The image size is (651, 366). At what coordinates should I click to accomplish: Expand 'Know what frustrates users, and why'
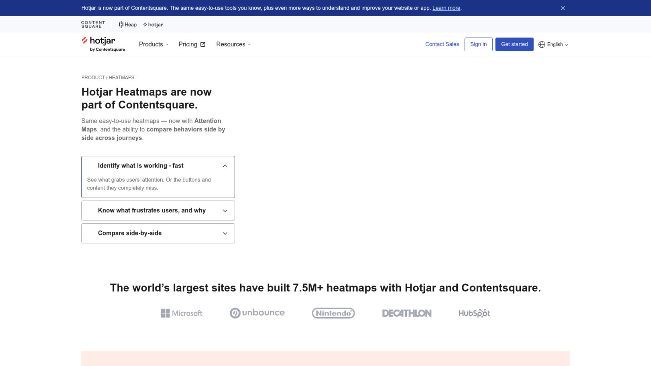point(158,211)
